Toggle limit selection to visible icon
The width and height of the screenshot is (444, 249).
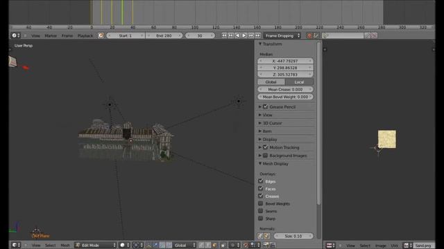(223, 245)
